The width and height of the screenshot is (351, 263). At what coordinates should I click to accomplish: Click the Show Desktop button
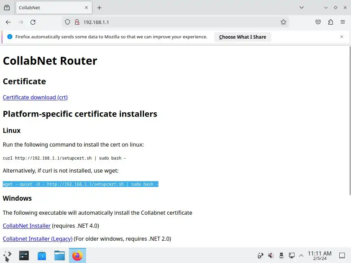pyautogui.click(x=342, y=255)
